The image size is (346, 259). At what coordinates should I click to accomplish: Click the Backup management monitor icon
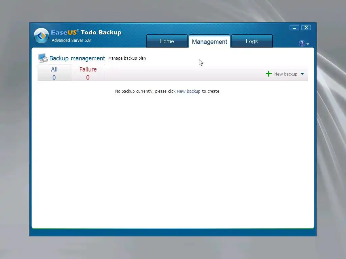point(43,58)
